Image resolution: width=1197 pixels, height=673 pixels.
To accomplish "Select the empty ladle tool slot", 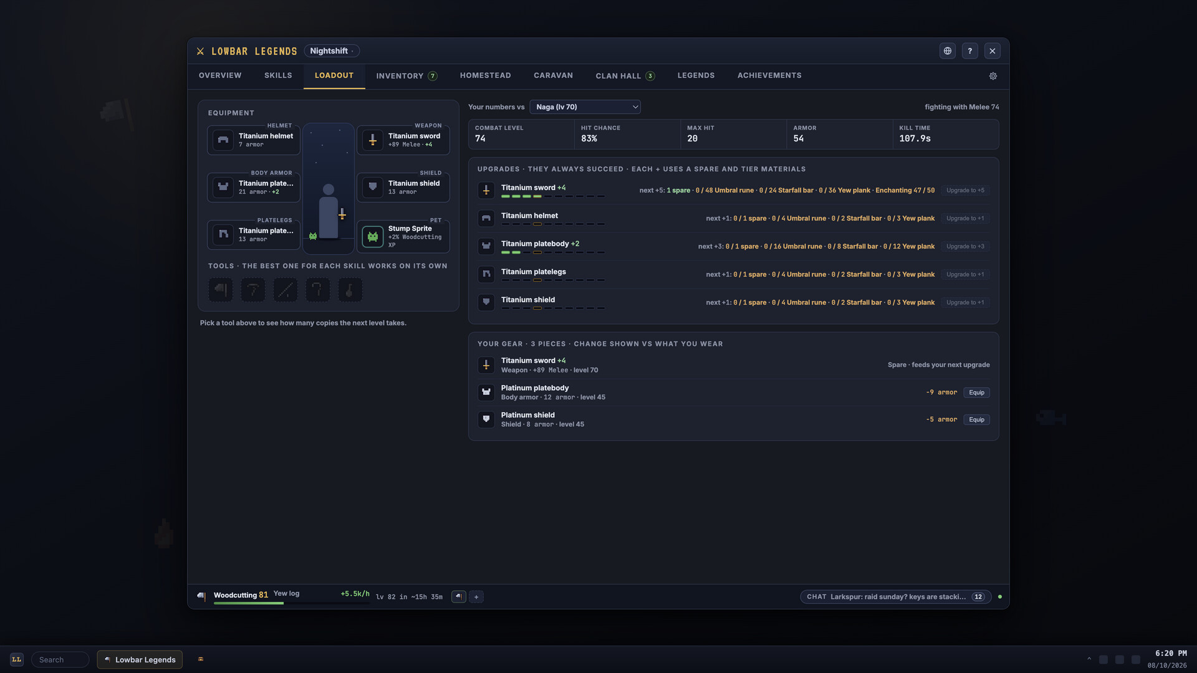I will (x=350, y=290).
